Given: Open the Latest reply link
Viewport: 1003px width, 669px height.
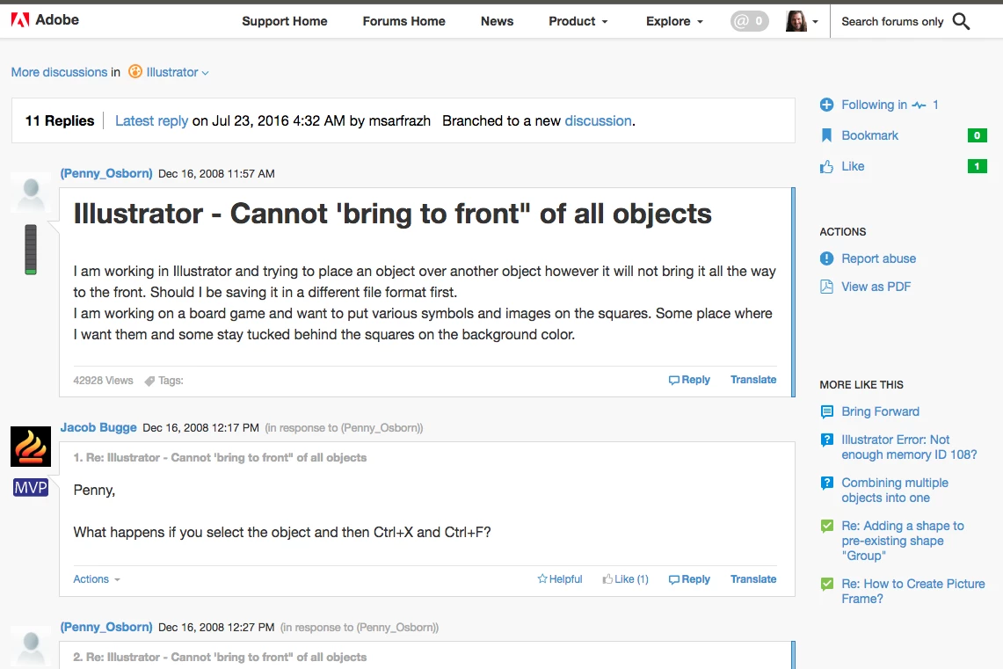Looking at the screenshot, I should click(151, 121).
